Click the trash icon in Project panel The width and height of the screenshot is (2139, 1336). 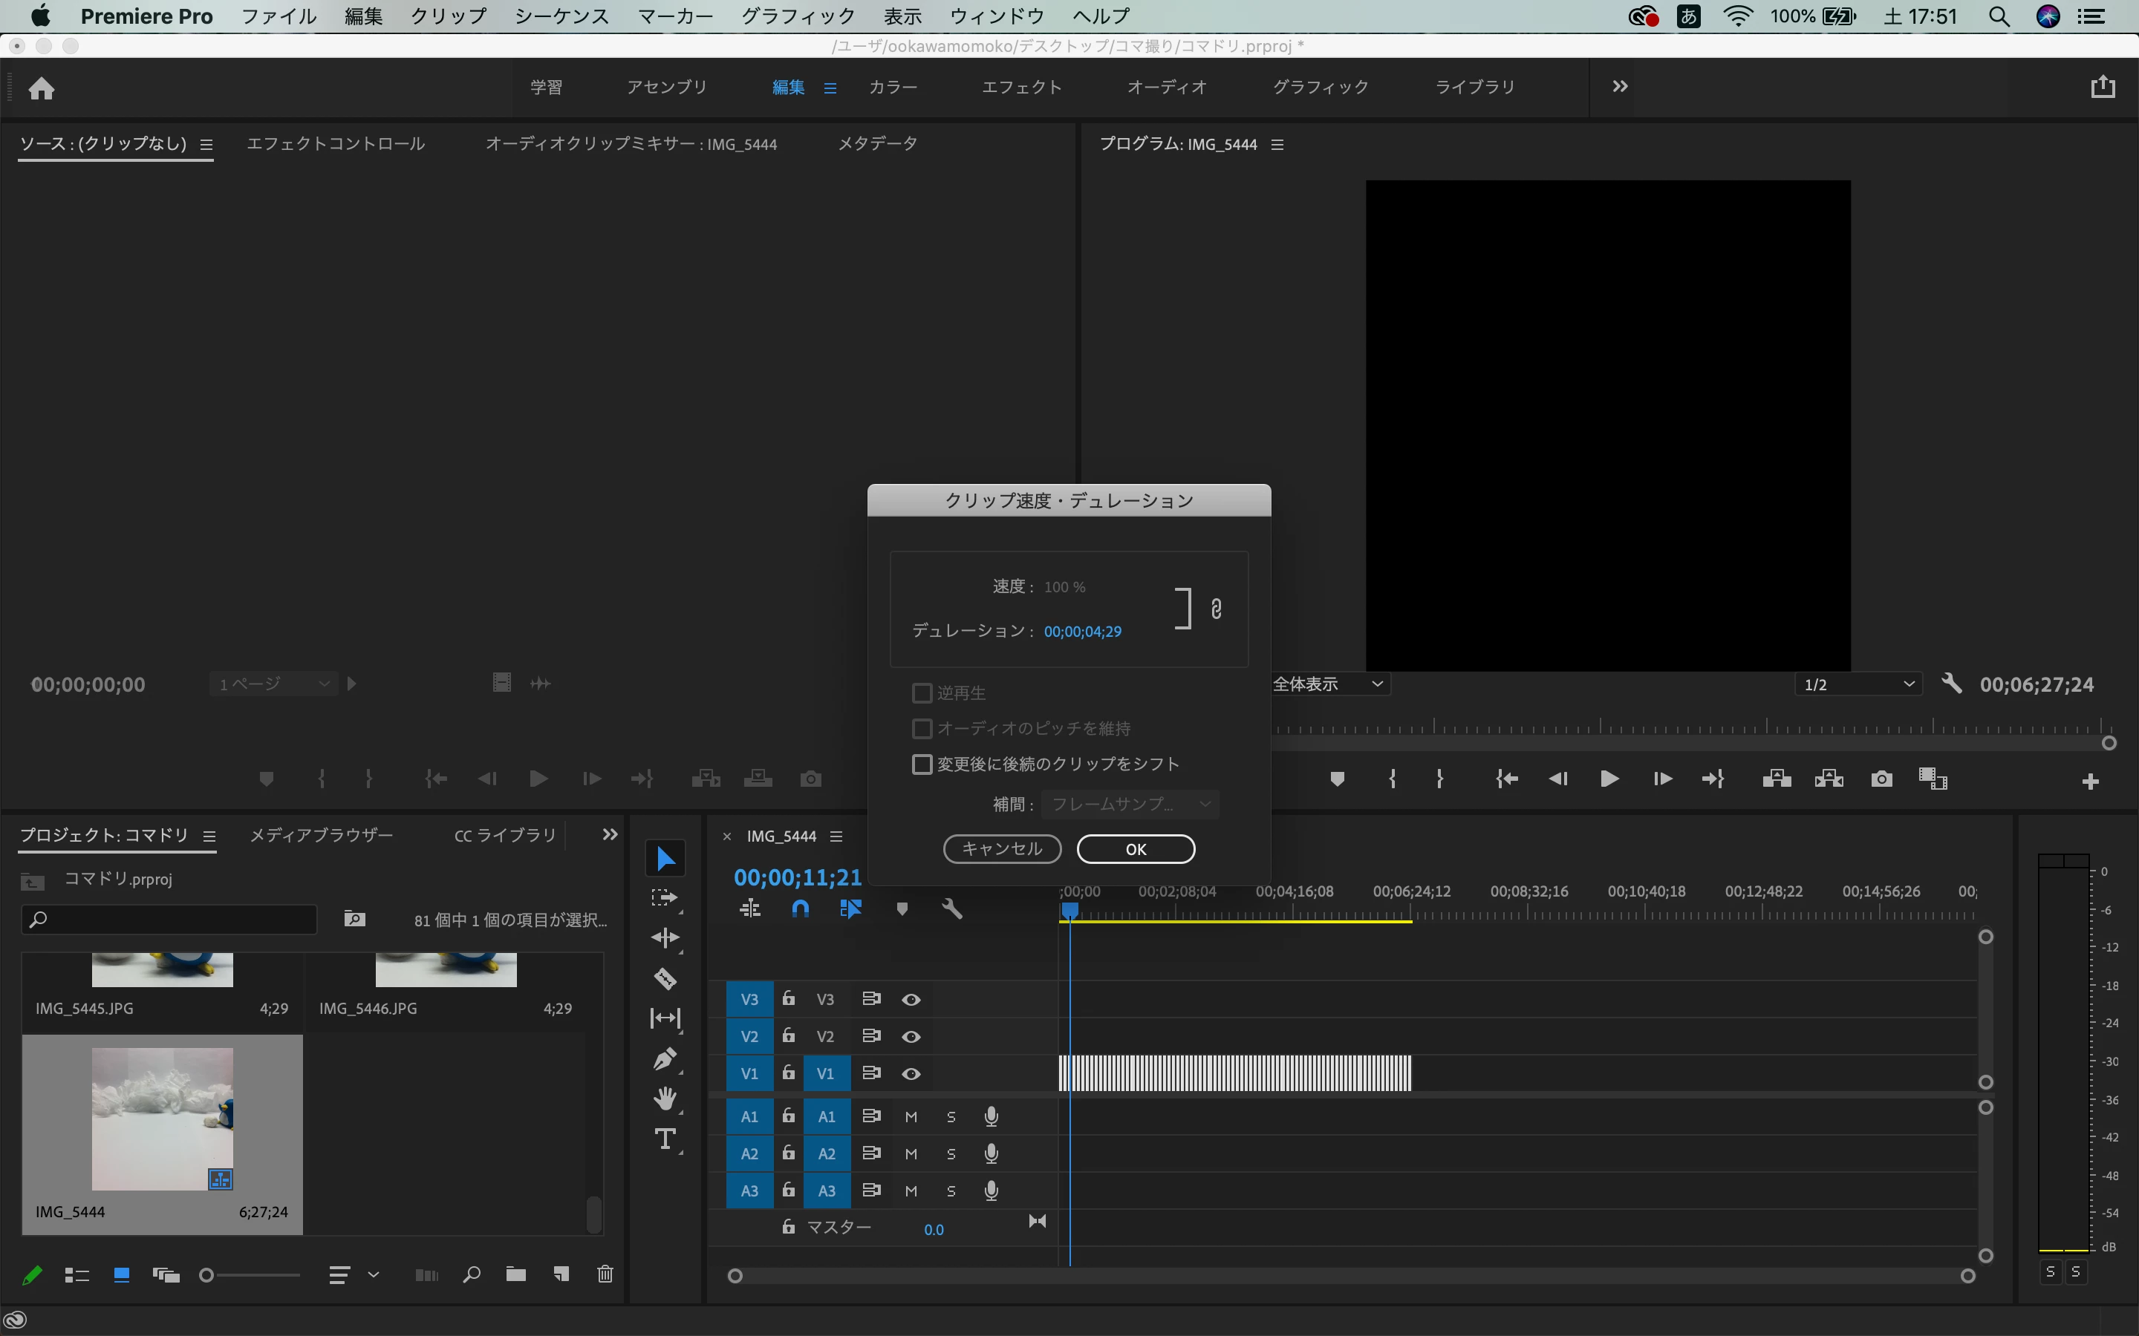605,1273
